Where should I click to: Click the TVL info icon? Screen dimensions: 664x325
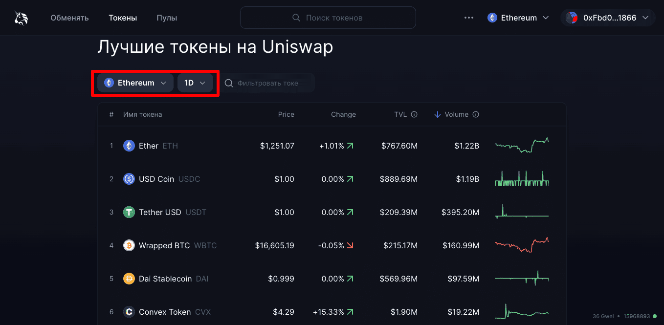[414, 114]
